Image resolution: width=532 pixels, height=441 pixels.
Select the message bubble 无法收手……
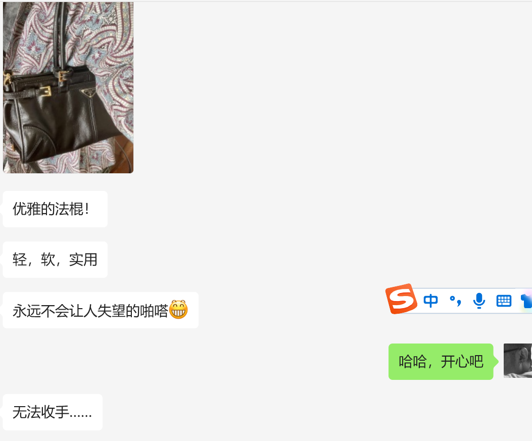click(53, 412)
